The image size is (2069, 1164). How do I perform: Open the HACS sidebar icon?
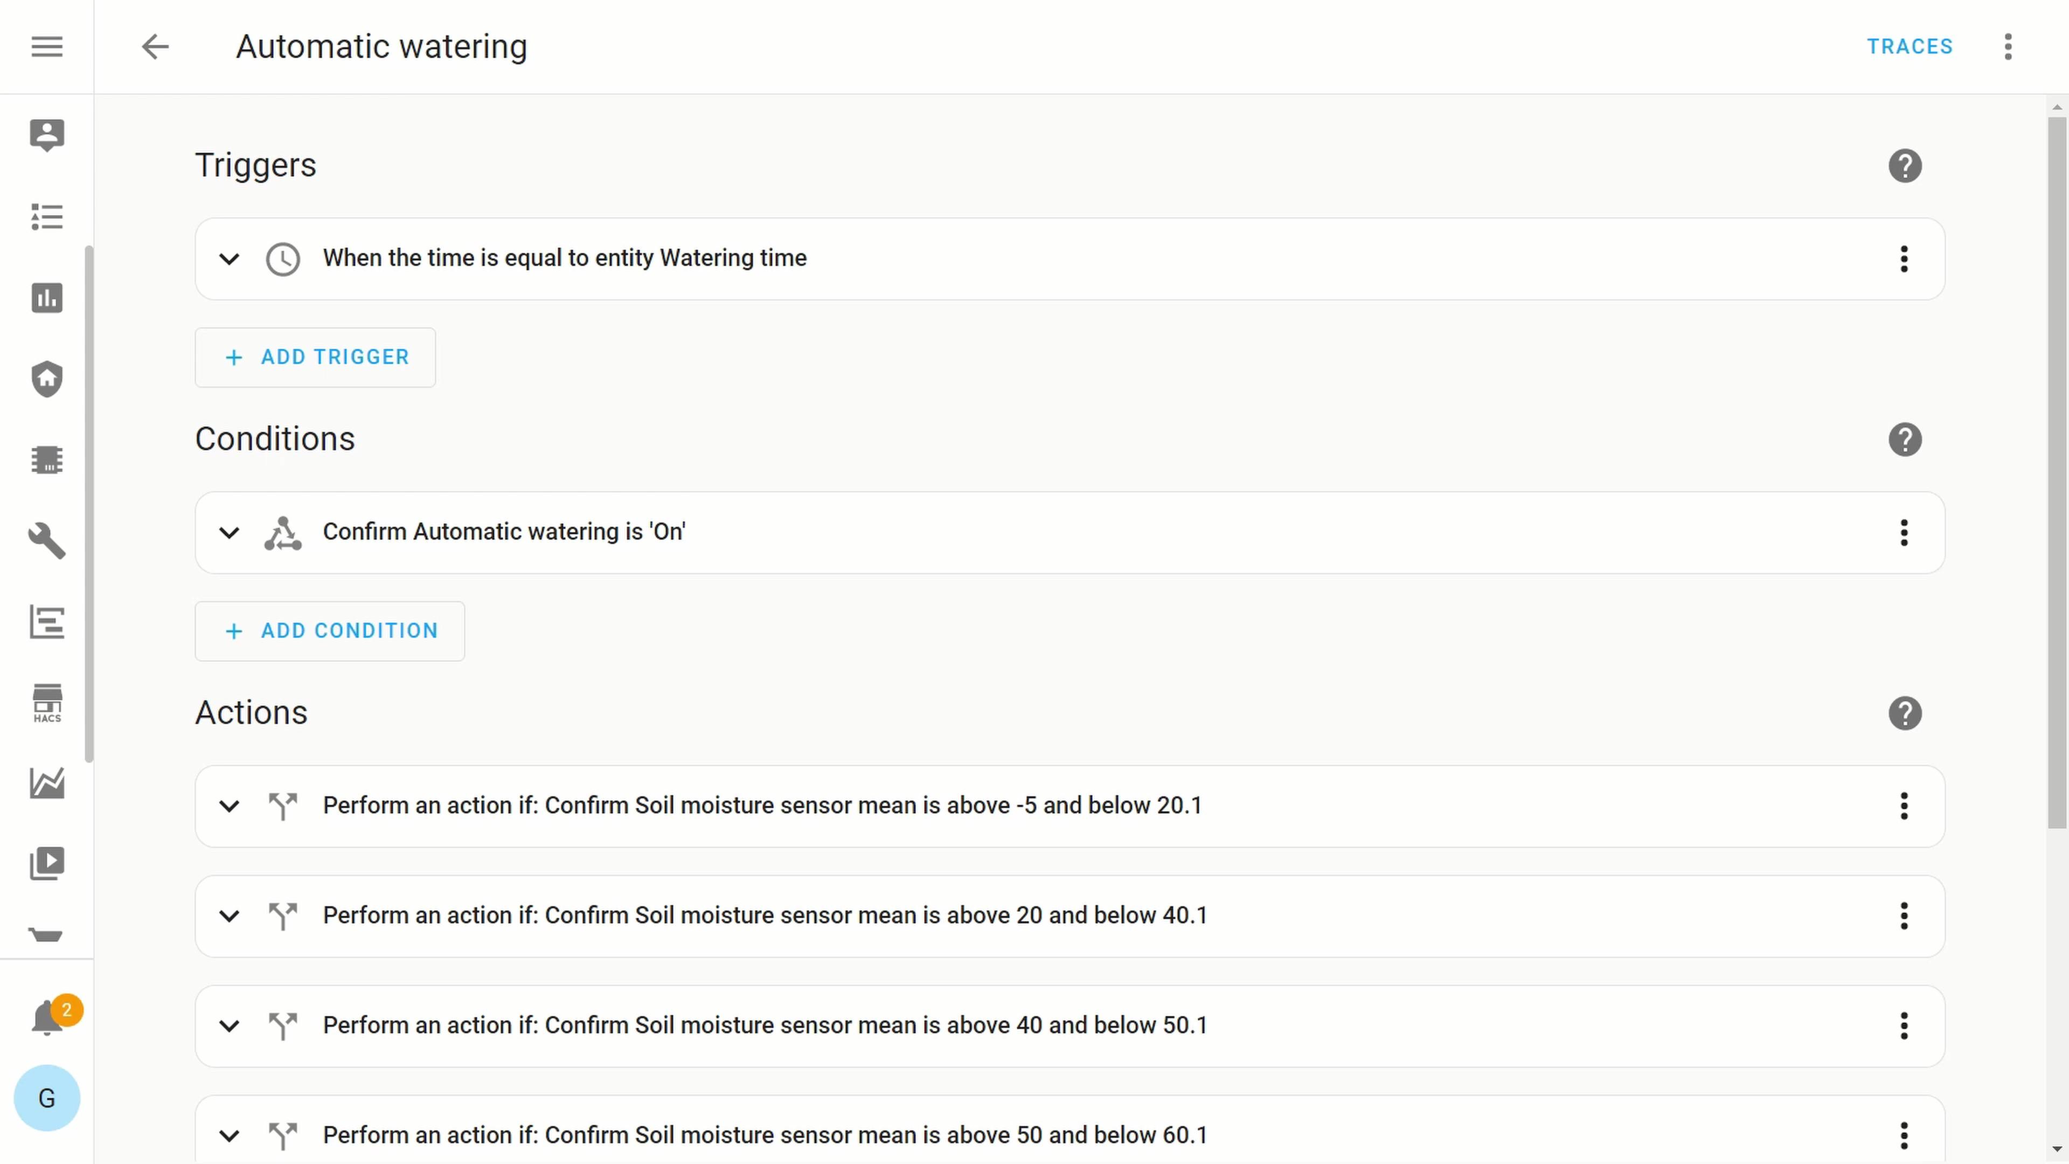46,703
